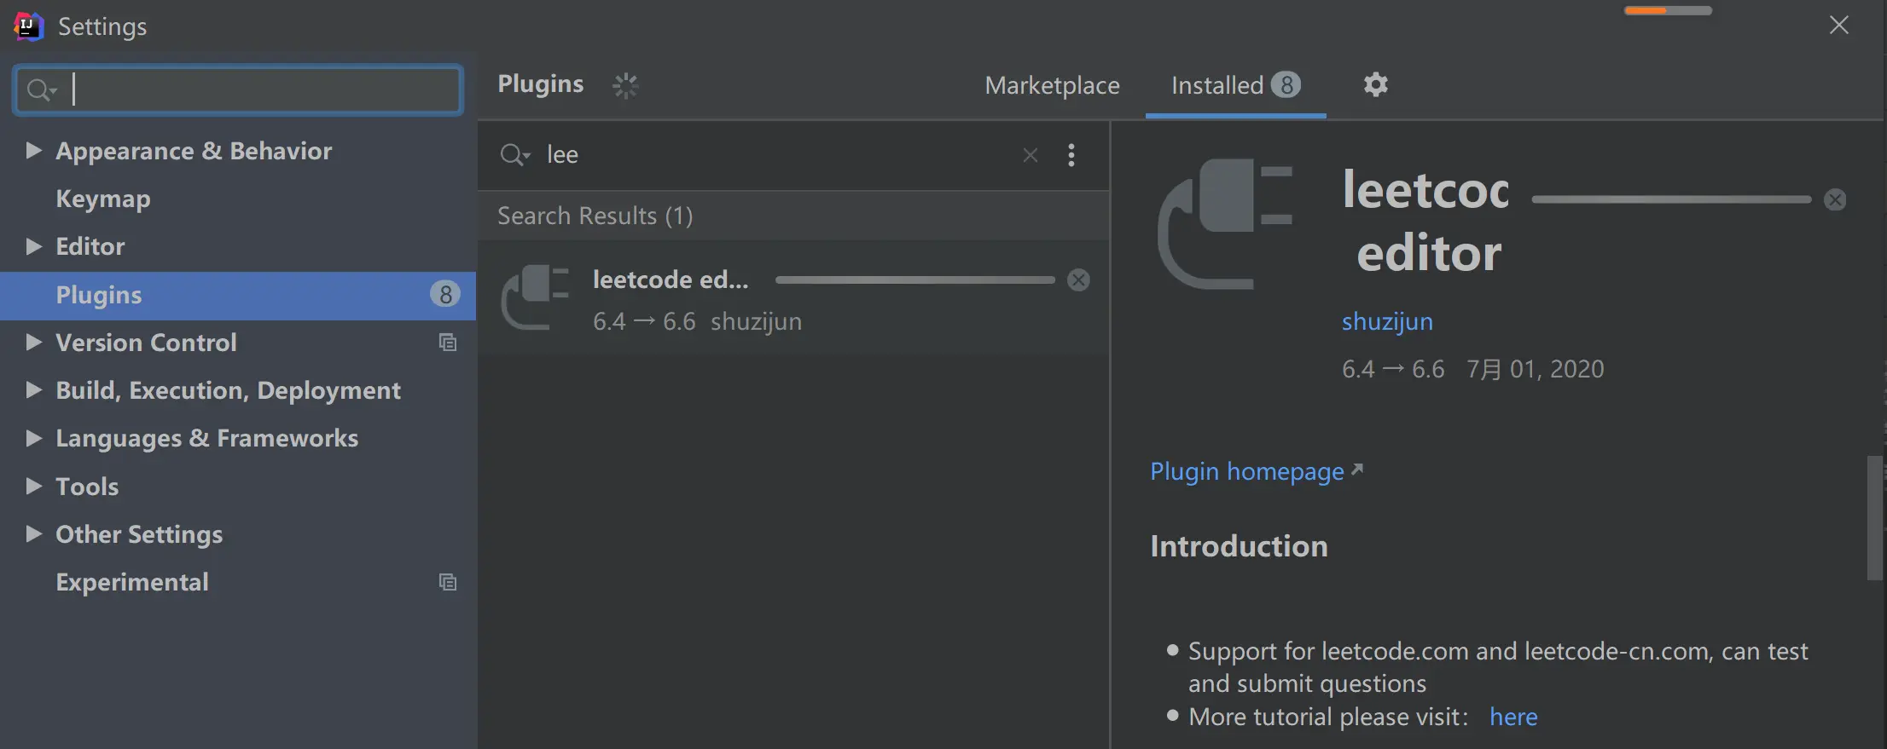Expand the Editor settings node
This screenshot has height=749, width=1887.
click(33, 246)
